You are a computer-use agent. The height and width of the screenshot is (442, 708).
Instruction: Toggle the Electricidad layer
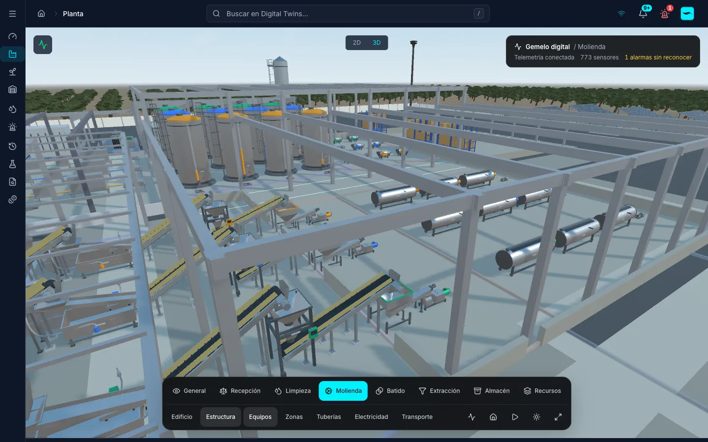pos(371,417)
